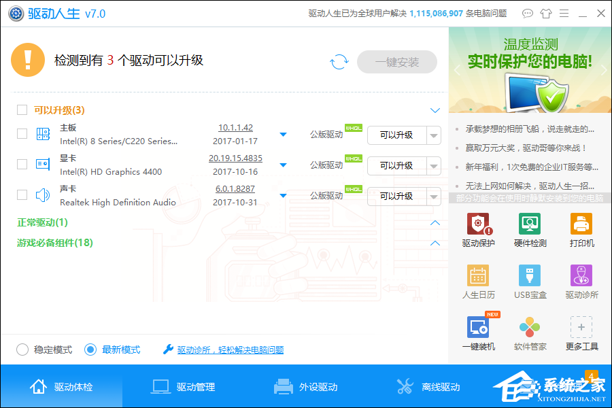Open 驱动诊所 driver clinic
The width and height of the screenshot is (612, 408).
[x=581, y=281]
